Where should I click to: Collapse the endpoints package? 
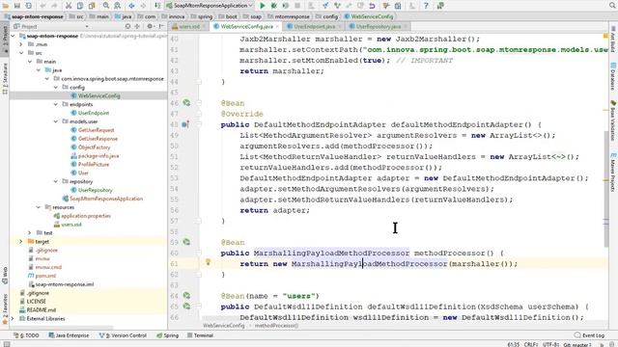tap(56, 104)
